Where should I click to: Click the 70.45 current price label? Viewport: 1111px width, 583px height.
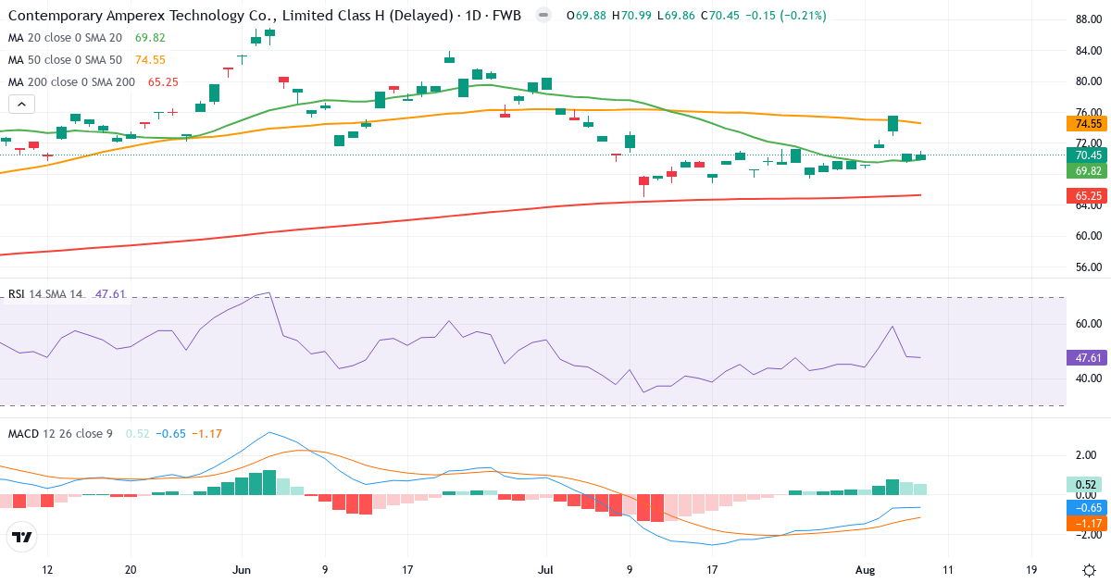[x=1087, y=155]
